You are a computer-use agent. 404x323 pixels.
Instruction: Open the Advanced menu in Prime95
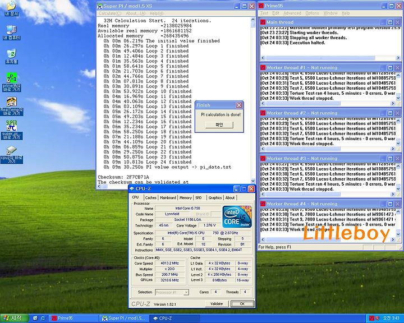coord(292,13)
